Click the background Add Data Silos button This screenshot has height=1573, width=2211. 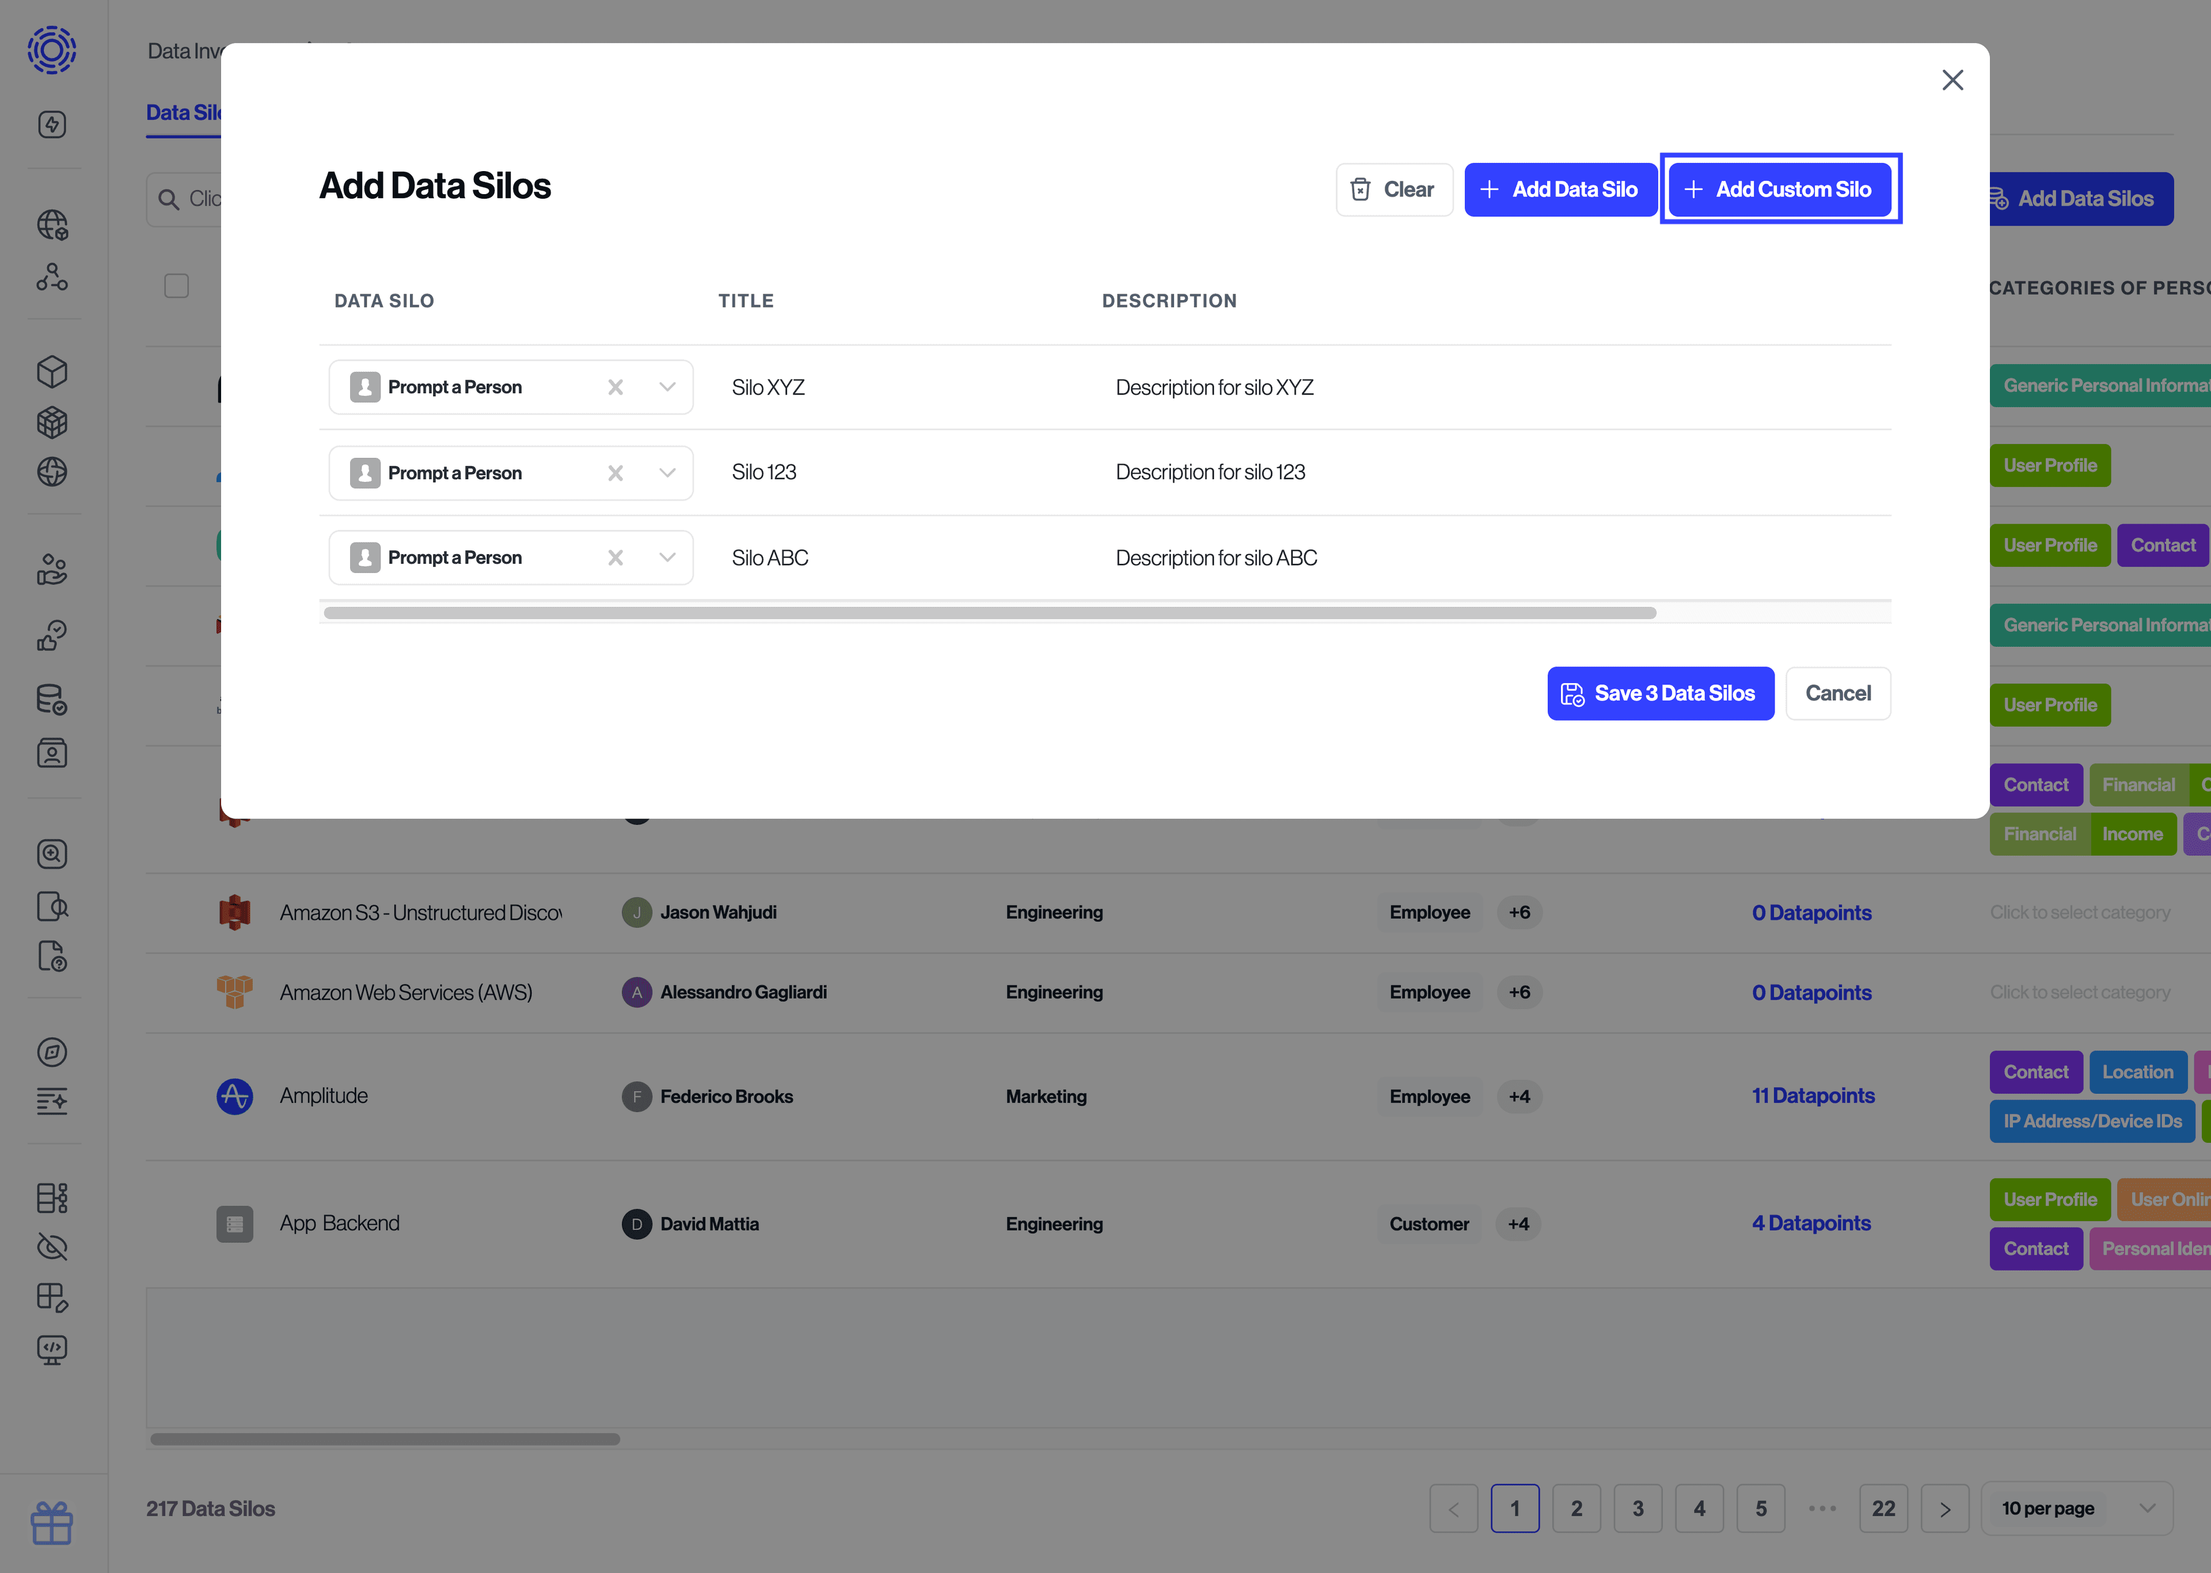(2081, 199)
